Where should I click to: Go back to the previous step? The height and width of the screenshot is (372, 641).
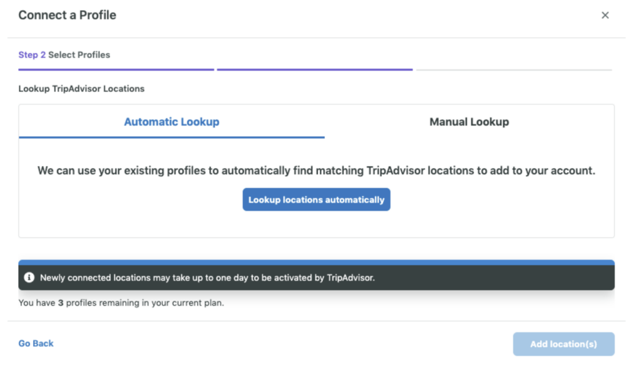point(36,343)
